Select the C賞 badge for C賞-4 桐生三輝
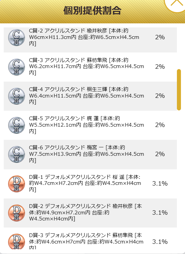 click(17, 96)
